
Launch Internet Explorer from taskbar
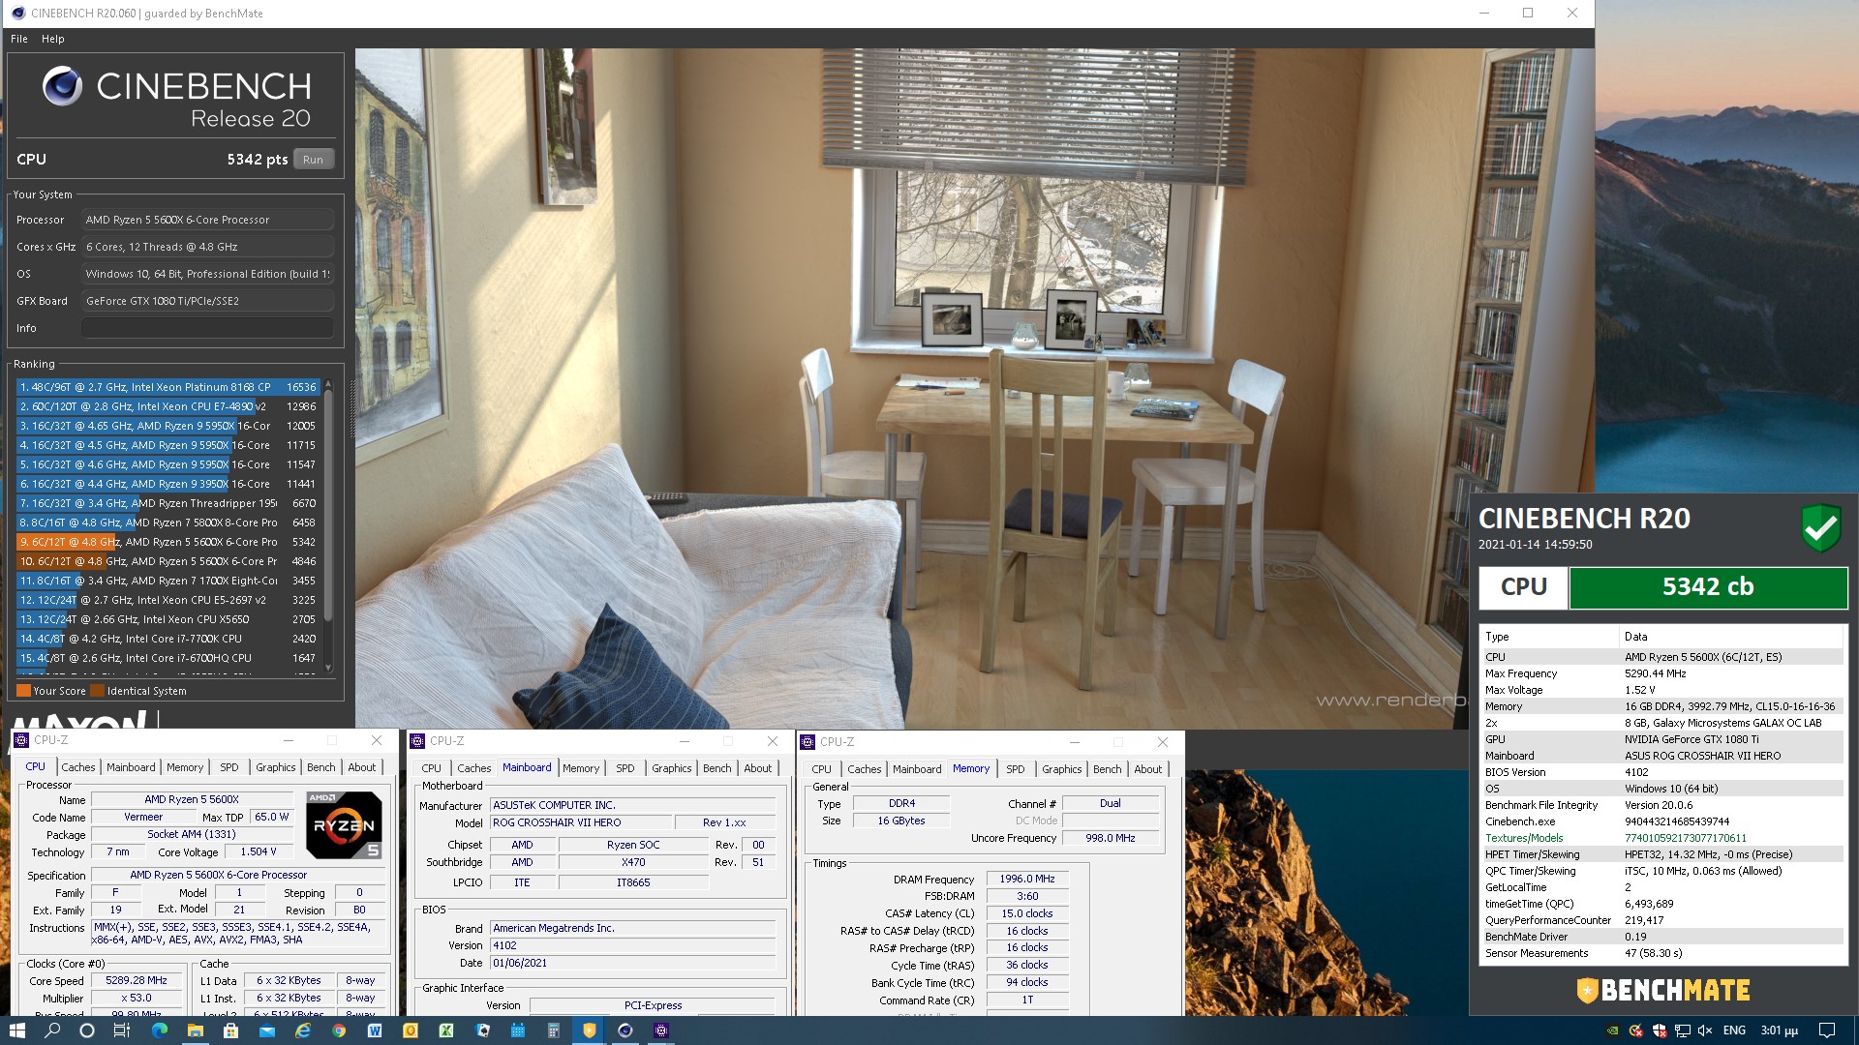point(303,1030)
